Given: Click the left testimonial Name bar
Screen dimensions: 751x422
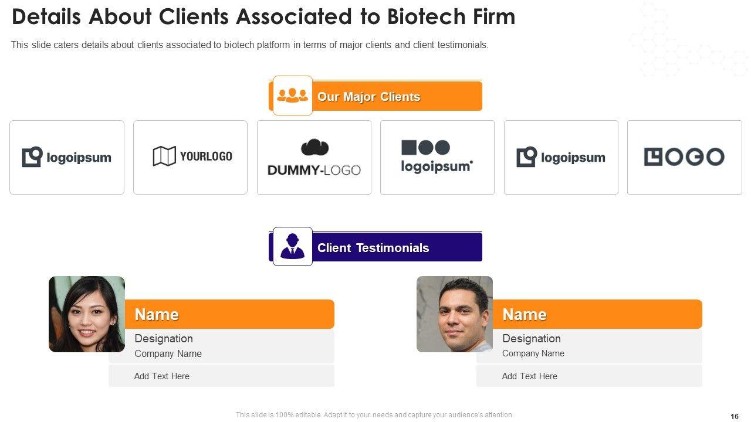Looking at the screenshot, I should [x=229, y=315].
